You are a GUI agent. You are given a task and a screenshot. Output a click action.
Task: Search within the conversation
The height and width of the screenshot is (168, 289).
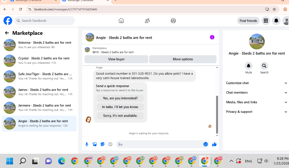(x=264, y=66)
